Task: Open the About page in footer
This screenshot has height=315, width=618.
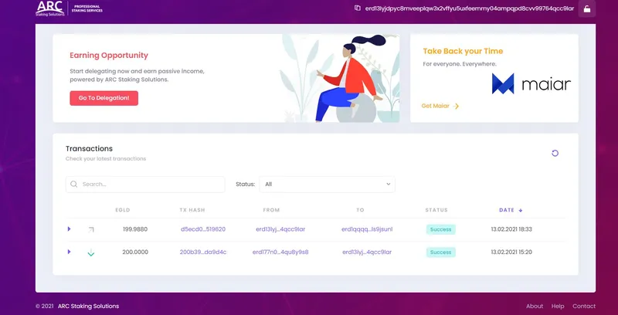Action: [x=535, y=307]
